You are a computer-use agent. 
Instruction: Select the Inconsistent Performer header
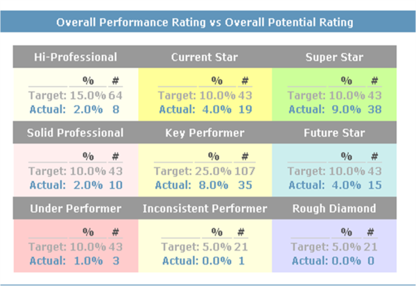point(205,208)
